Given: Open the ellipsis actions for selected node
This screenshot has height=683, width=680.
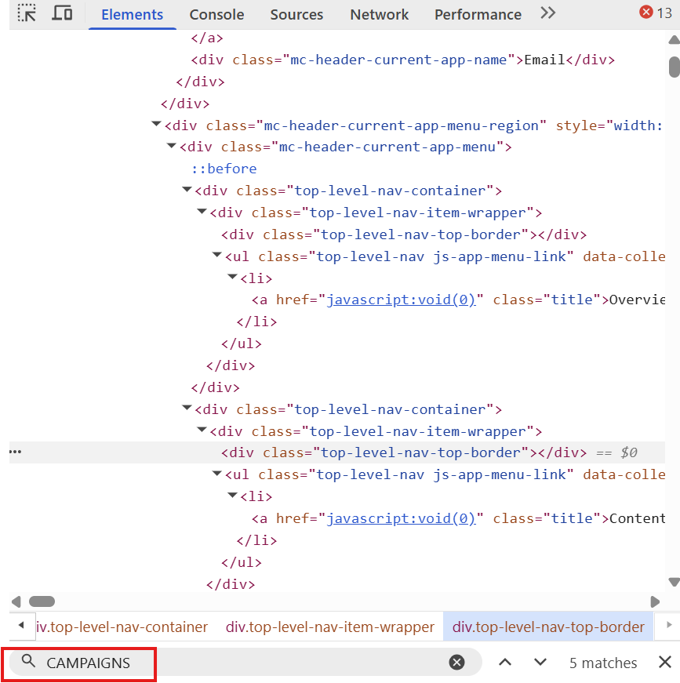Looking at the screenshot, I should (15, 452).
